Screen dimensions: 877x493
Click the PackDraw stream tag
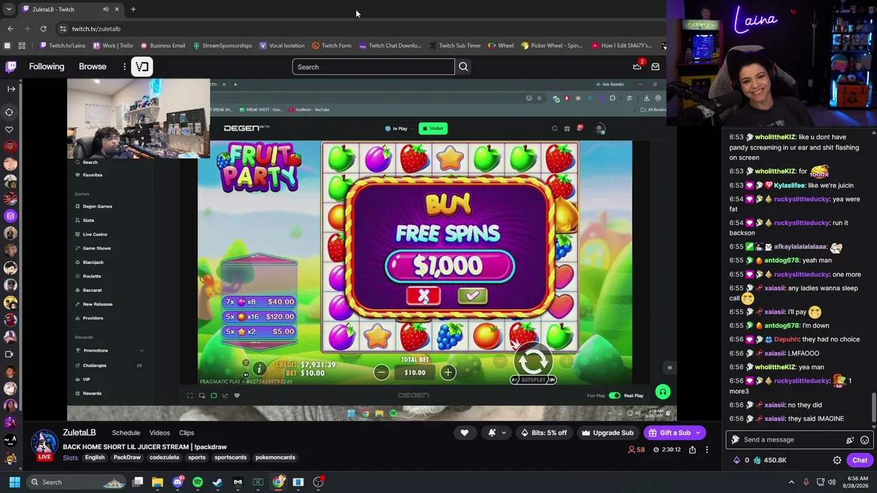tap(127, 457)
